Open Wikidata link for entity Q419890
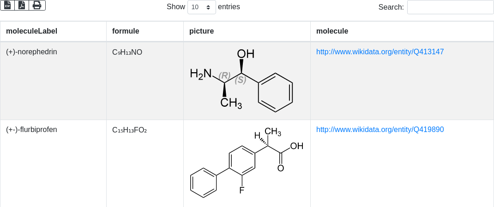This screenshot has width=494, height=207. pos(380,130)
